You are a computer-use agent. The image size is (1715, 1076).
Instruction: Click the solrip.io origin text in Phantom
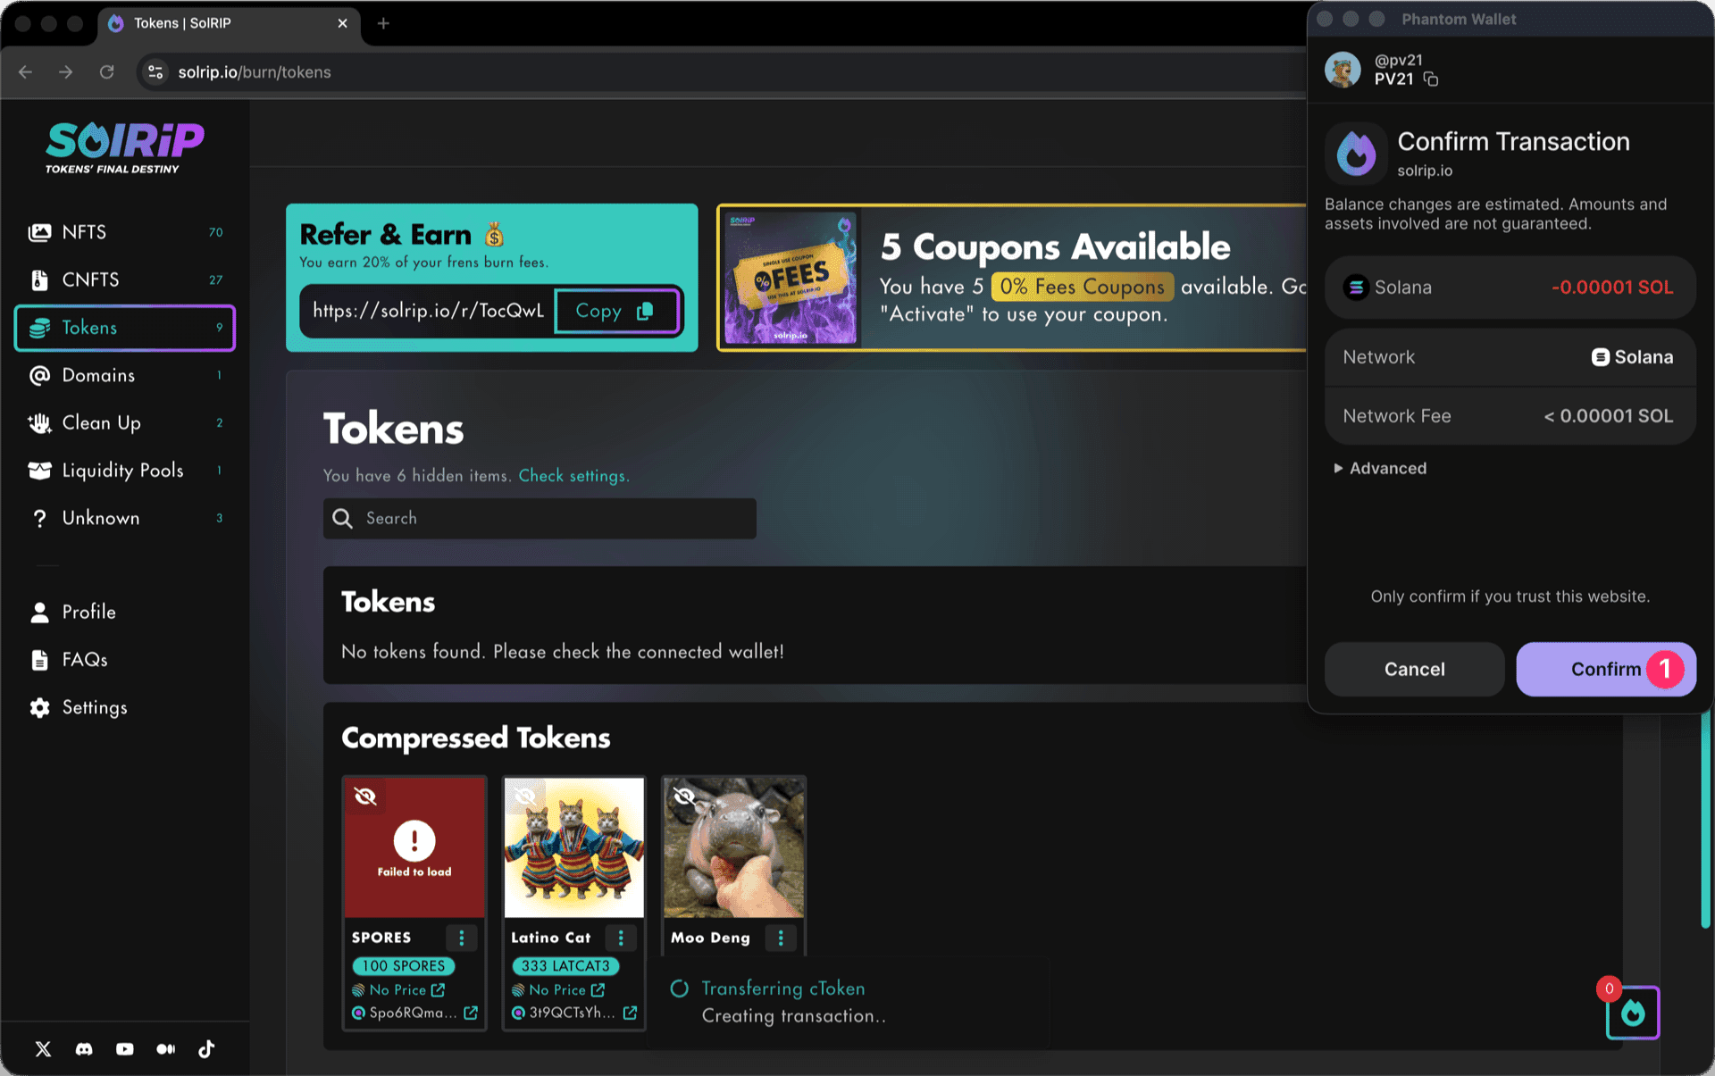coord(1425,171)
